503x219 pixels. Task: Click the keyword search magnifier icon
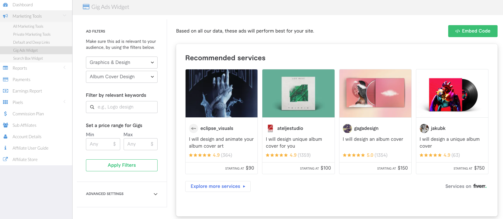92,107
